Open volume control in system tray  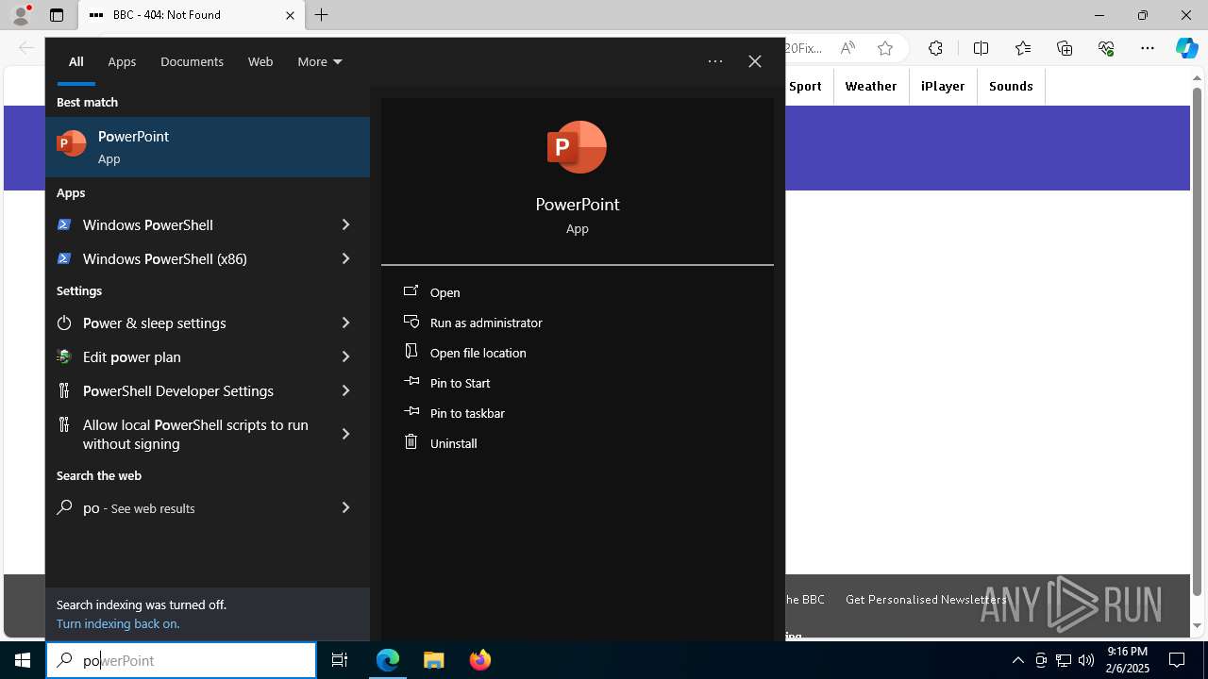1085,660
